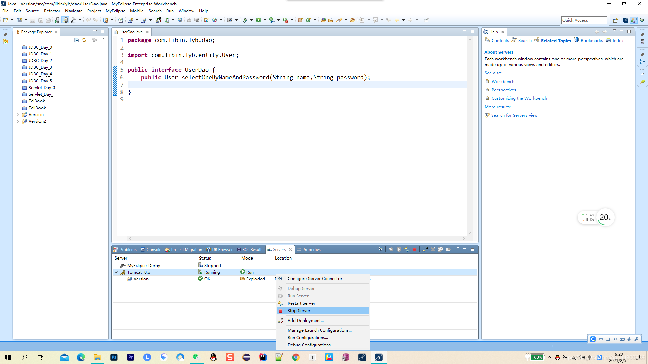Click the Restart Server icon in Servers toolbar
648x364 pixels.
point(407,250)
